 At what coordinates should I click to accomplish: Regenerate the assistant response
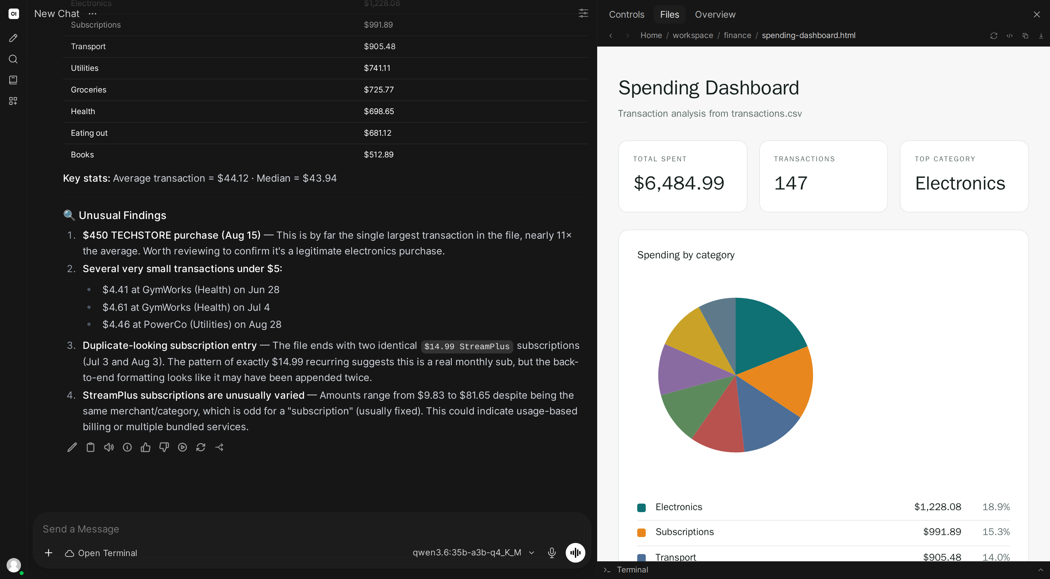click(200, 448)
